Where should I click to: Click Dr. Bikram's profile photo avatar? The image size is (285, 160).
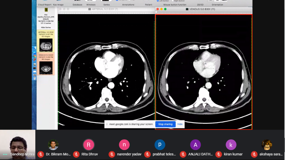point(53,145)
